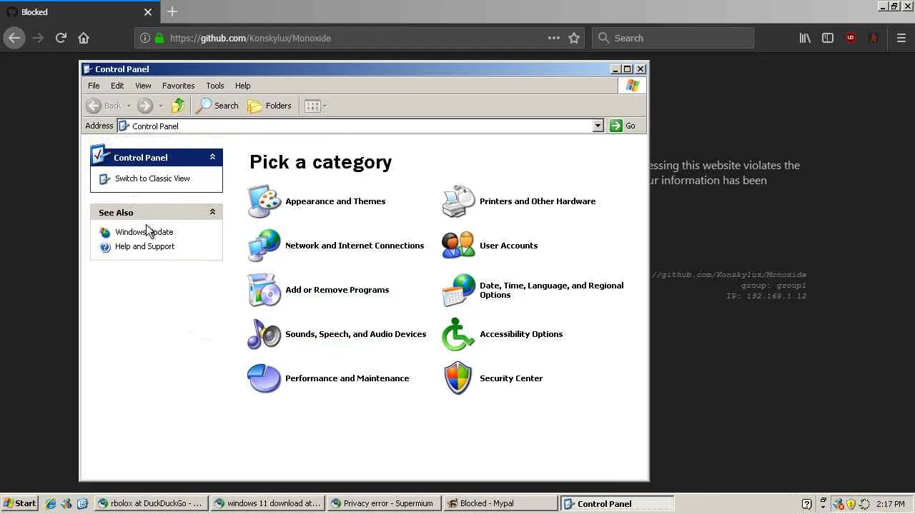Click the User Accounts link
915x514 pixels.
click(x=508, y=246)
